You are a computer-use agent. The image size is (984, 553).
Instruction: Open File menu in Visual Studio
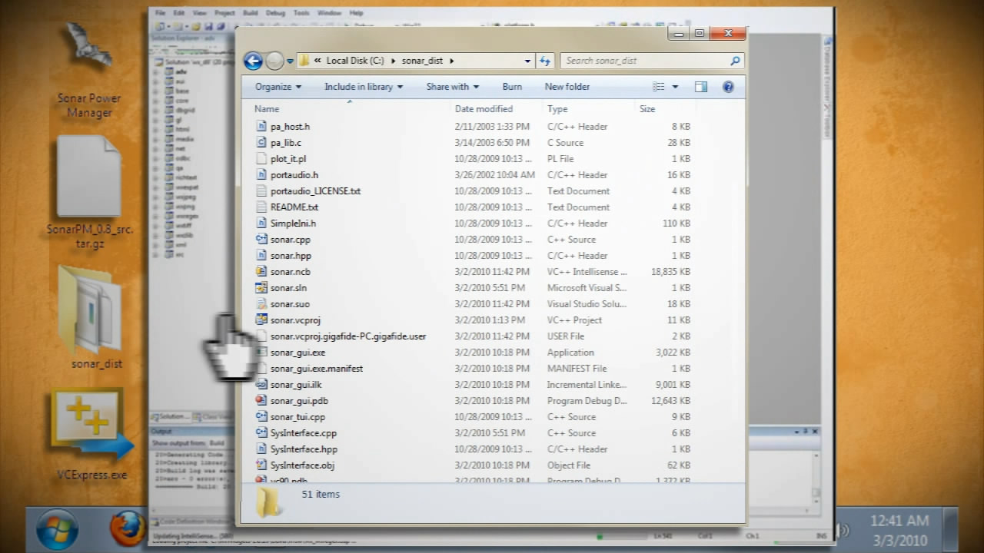coord(160,13)
